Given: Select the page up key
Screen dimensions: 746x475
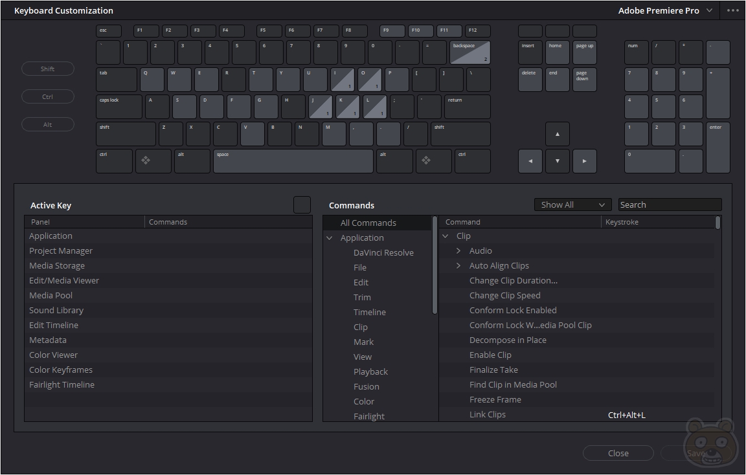Looking at the screenshot, I should click(584, 52).
